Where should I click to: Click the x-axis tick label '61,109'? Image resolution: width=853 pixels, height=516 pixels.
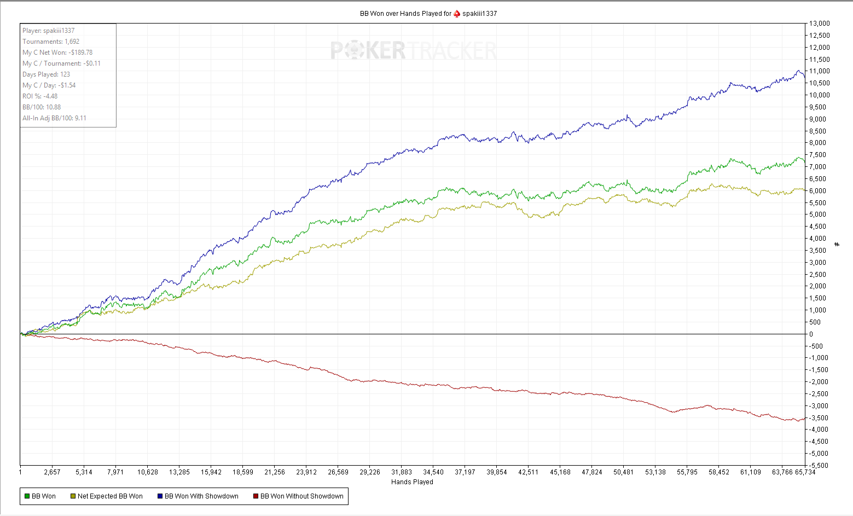tap(751, 472)
